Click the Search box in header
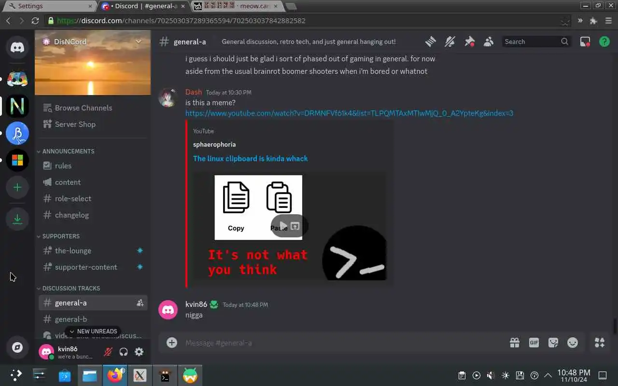Image resolution: width=618 pixels, height=386 pixels. 536,42
